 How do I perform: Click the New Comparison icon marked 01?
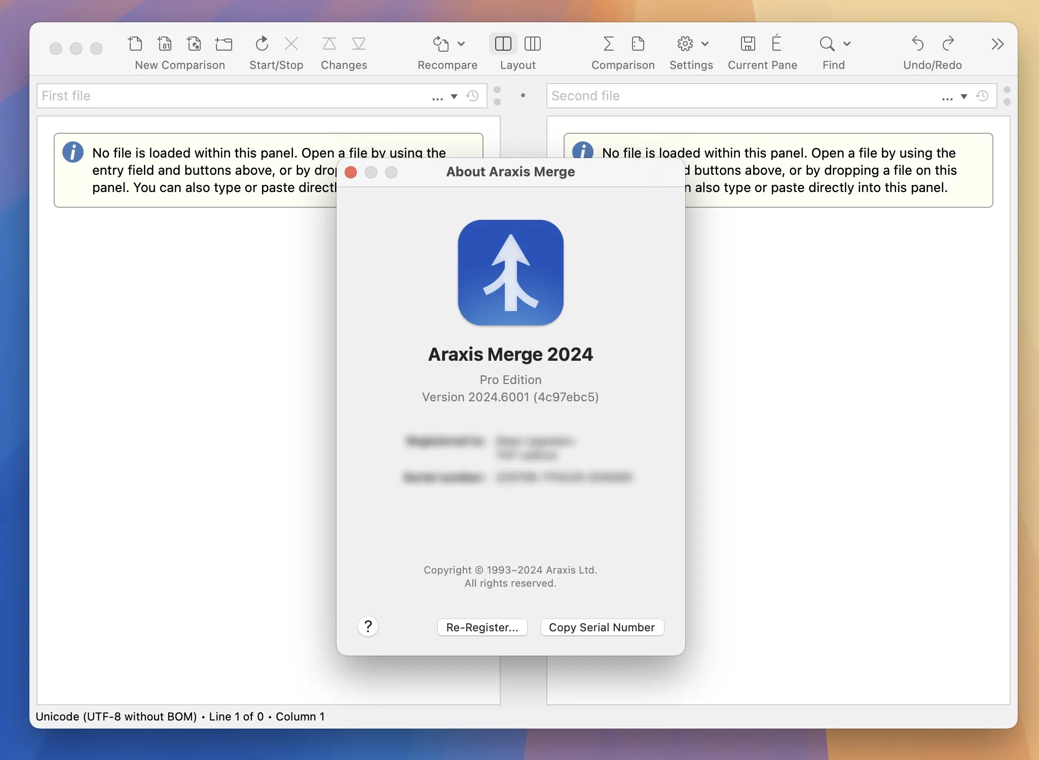(x=165, y=44)
